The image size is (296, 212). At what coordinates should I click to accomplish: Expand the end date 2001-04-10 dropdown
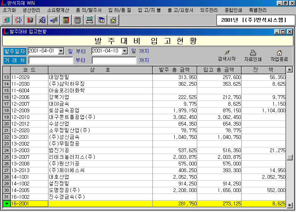[x=125, y=51]
